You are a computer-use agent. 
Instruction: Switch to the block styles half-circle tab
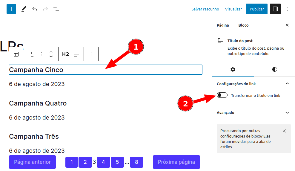pos(274,69)
